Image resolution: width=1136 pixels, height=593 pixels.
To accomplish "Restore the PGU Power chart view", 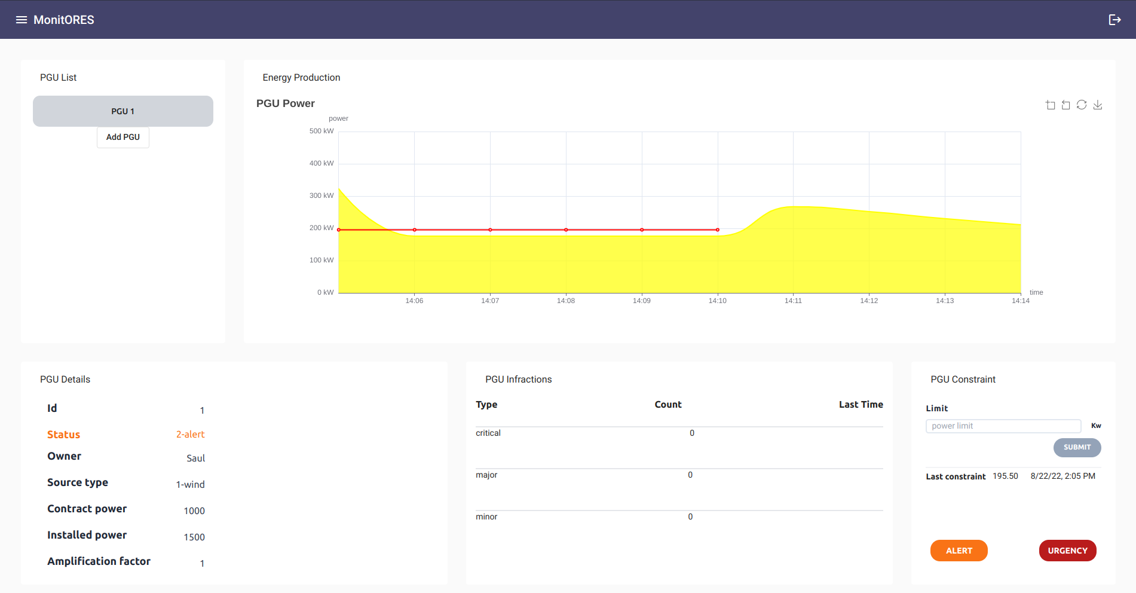I will (1082, 105).
